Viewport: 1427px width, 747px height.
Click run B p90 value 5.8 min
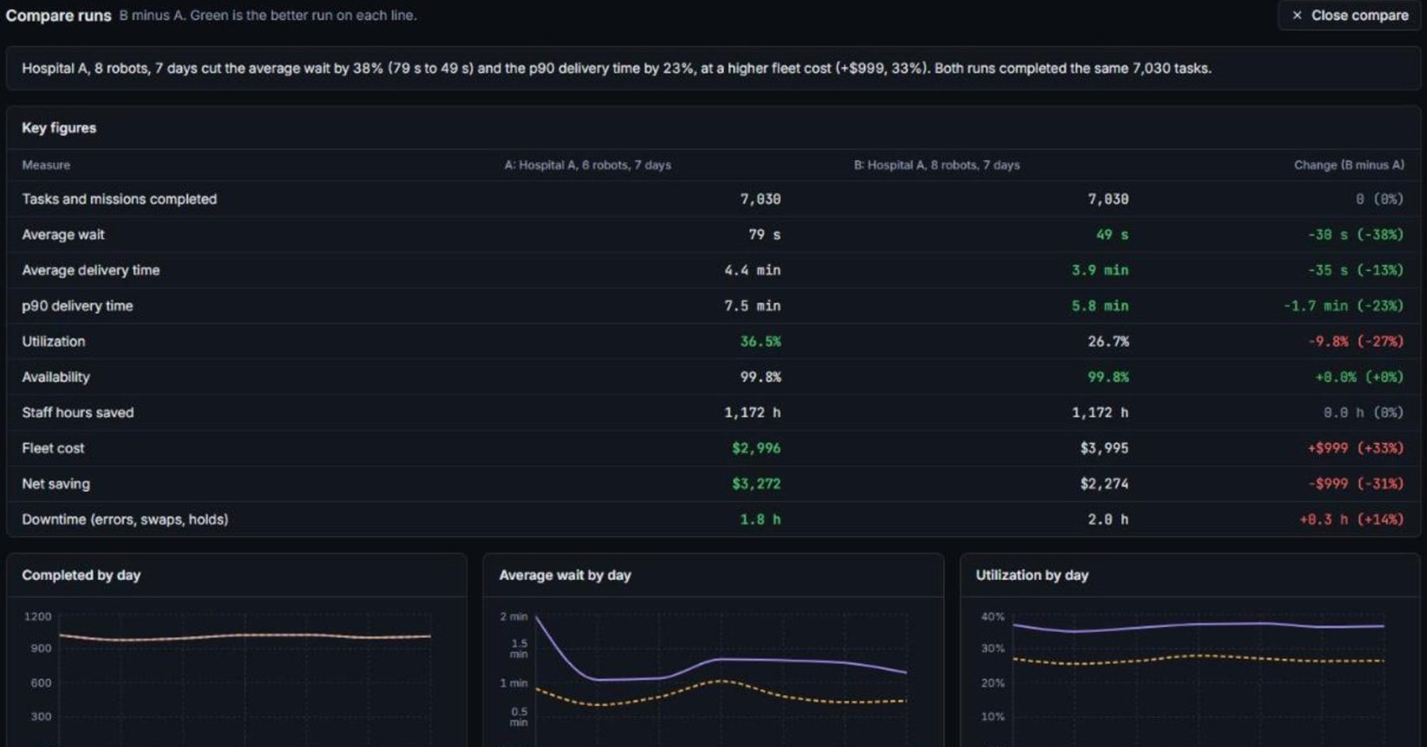(1100, 306)
